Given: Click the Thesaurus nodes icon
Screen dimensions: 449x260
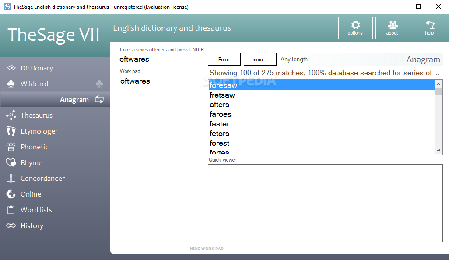Looking at the screenshot, I should pyautogui.click(x=11, y=116).
